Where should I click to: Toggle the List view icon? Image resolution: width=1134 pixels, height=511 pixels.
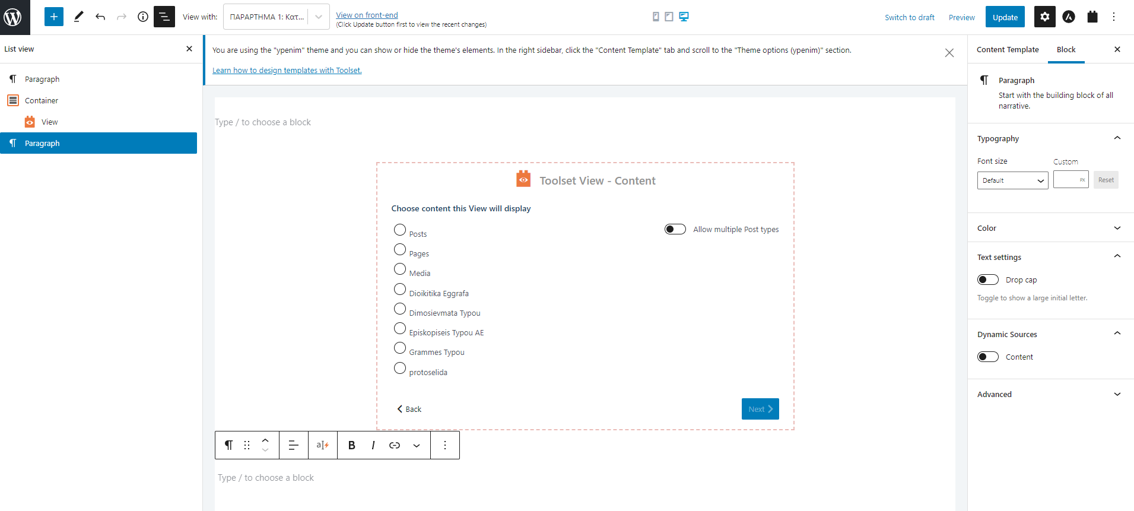tap(164, 17)
